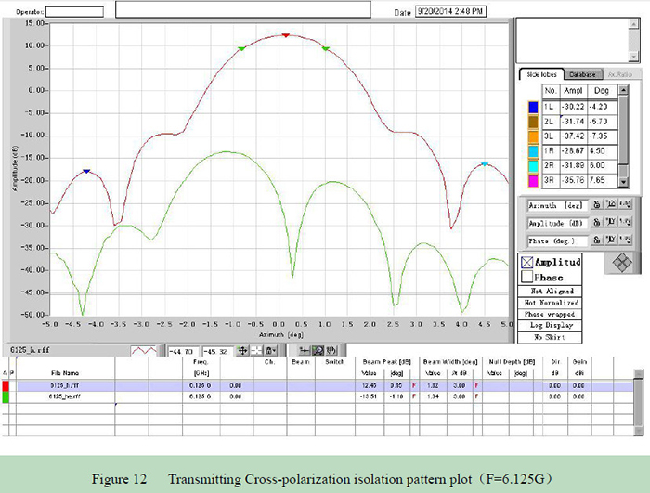Click the red beam peak marker on plot
This screenshot has height=493, width=650.
(286, 35)
